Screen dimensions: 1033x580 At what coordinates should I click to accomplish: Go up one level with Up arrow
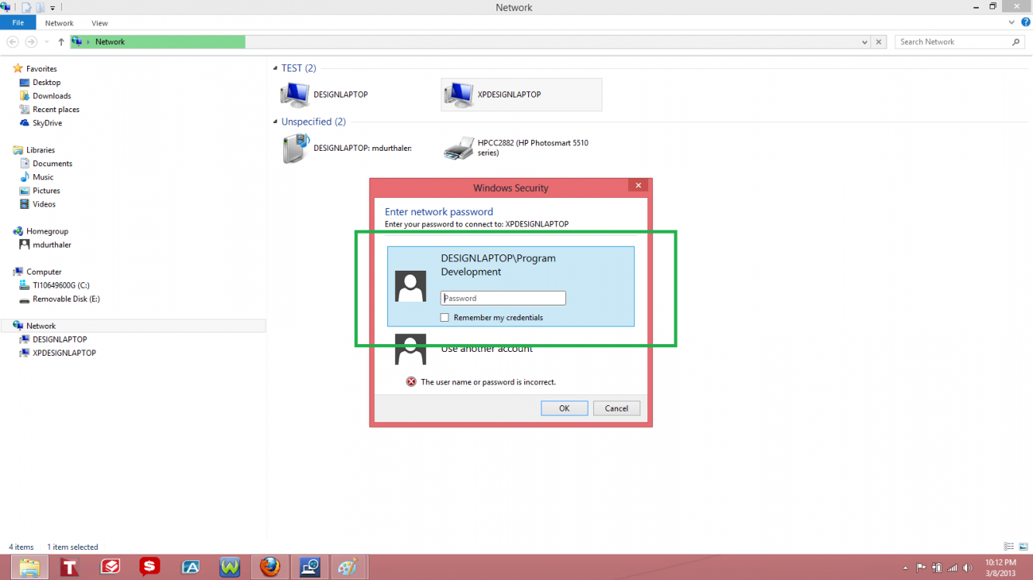61,42
